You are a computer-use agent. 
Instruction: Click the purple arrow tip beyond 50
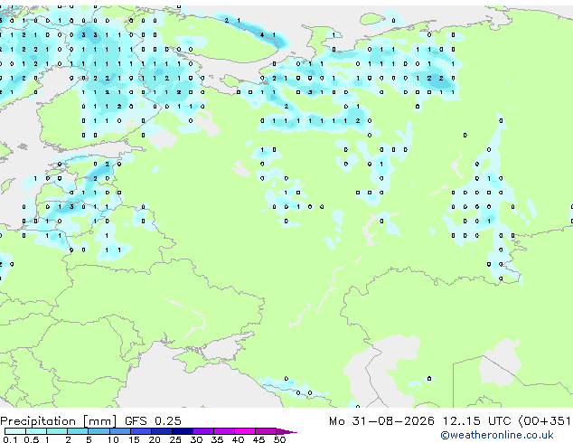(x=286, y=431)
